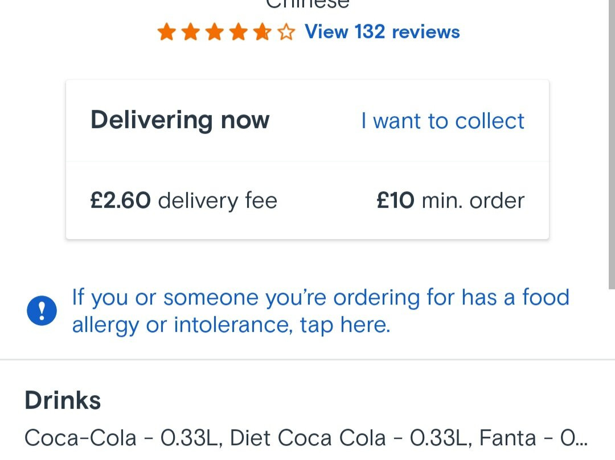Open the Drinks category header
The height and width of the screenshot is (460, 615).
tap(63, 400)
